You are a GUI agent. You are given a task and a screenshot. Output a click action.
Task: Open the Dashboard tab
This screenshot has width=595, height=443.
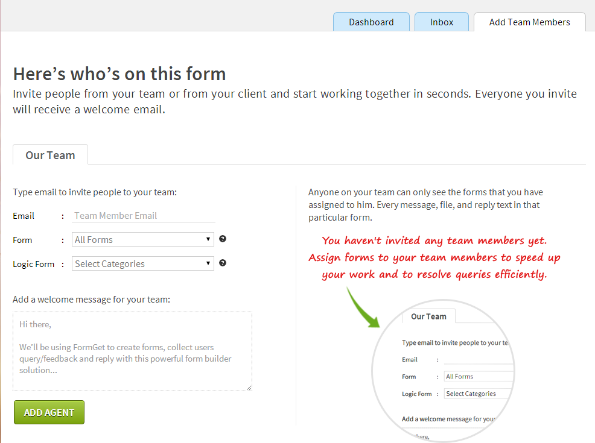click(x=371, y=22)
